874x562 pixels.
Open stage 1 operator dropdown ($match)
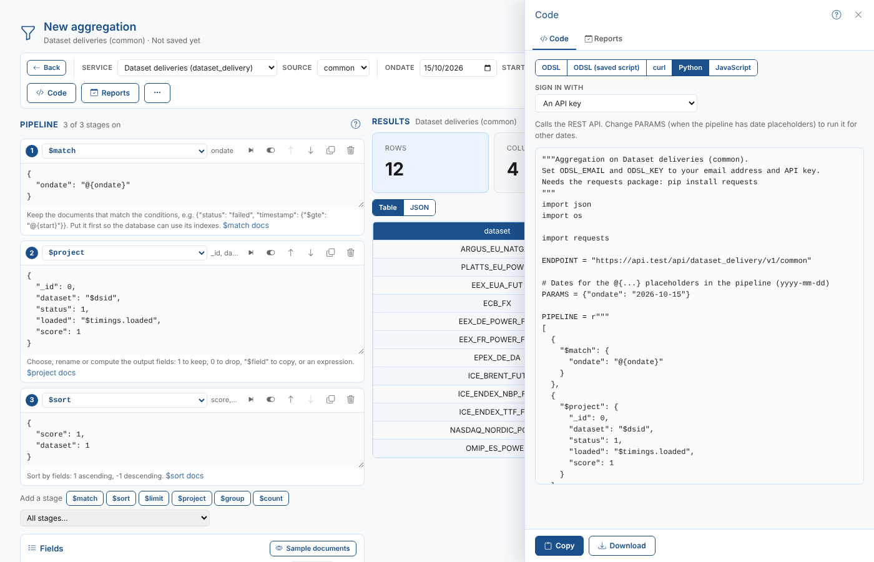point(125,150)
